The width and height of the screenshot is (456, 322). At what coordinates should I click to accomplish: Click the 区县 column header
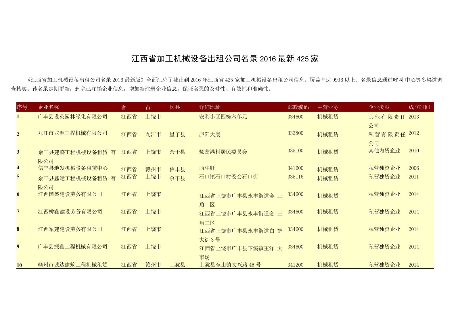(x=175, y=107)
